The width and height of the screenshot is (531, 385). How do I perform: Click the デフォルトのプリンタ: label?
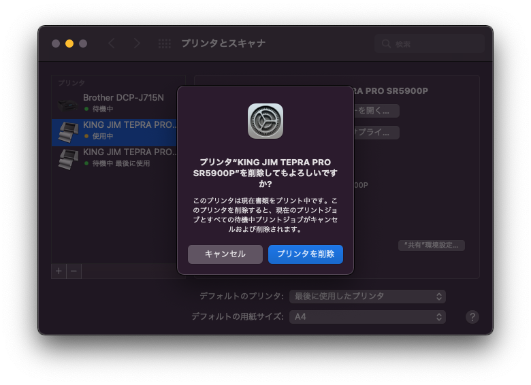242,297
